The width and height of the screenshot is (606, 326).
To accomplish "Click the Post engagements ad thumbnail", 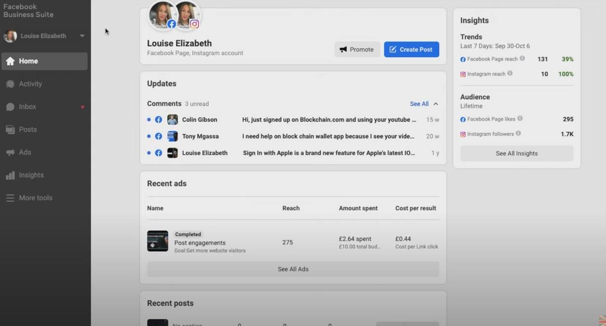I will (x=157, y=241).
